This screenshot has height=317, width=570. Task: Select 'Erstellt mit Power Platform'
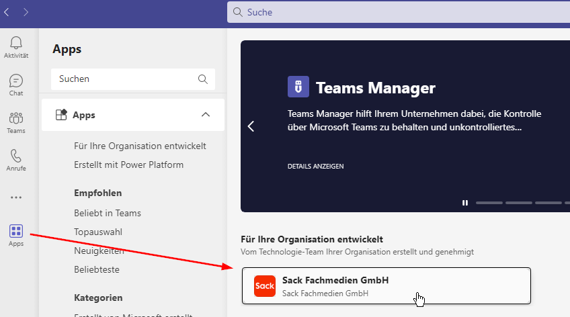click(x=128, y=165)
